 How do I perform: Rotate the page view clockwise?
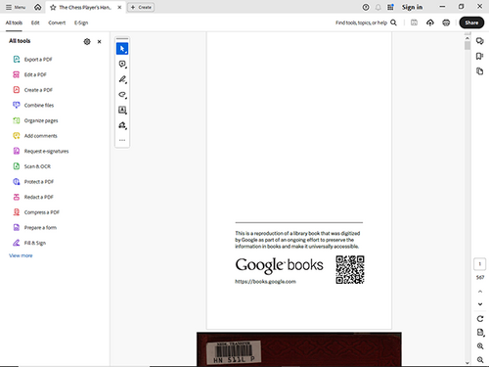pos(480,319)
